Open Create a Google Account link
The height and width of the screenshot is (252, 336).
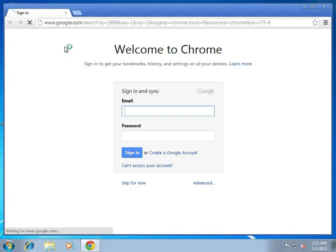[x=173, y=153]
